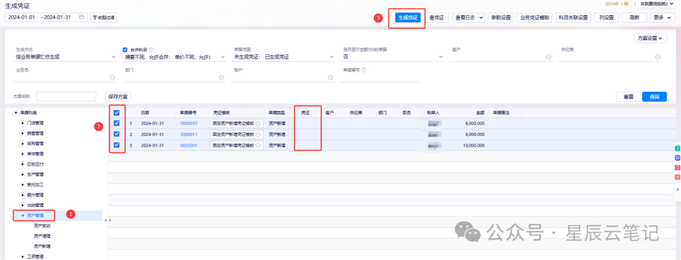Open the document link JQ00011
This screenshot has width=681, height=260.
tap(189, 134)
